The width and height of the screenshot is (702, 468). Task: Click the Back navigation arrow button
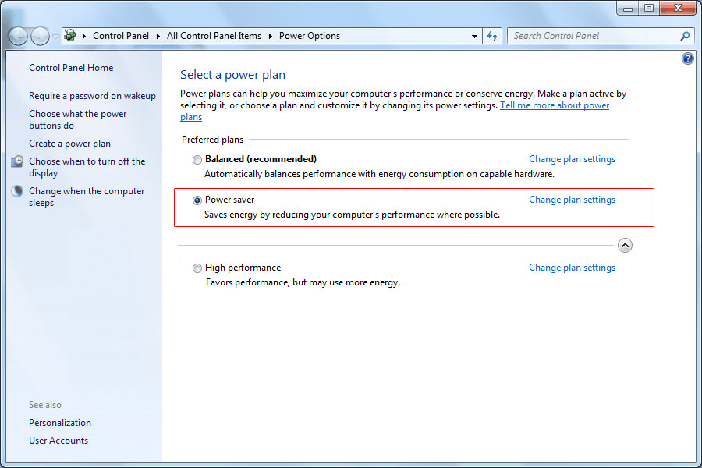coord(18,36)
